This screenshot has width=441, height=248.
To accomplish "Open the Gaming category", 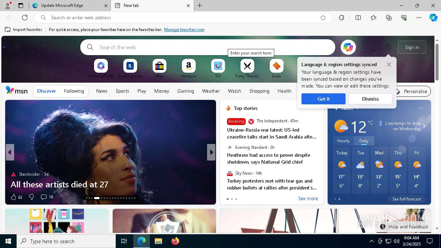I will [186, 91].
